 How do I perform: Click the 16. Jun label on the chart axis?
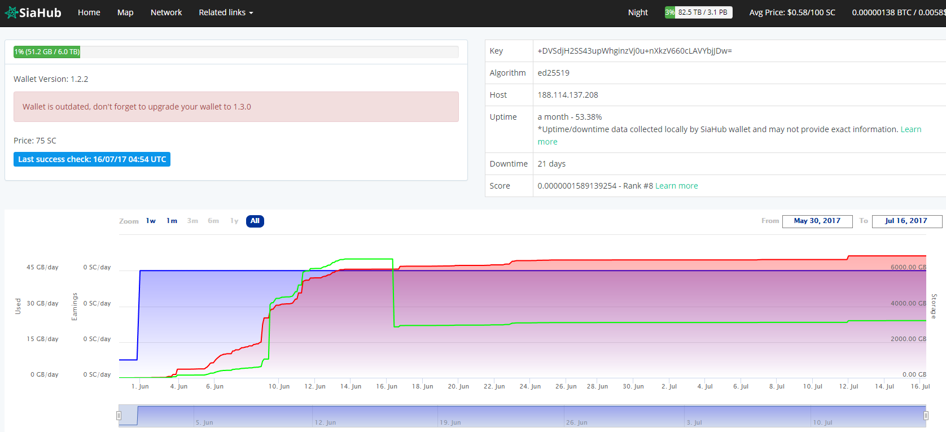[x=387, y=386]
